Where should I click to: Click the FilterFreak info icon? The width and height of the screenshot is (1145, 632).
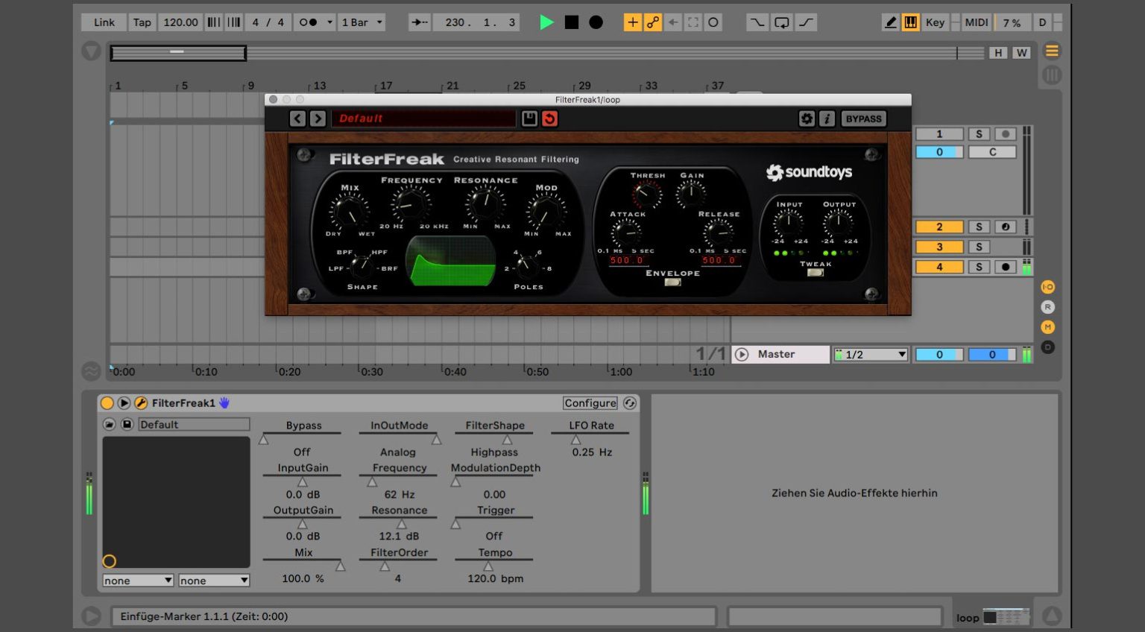click(x=827, y=118)
